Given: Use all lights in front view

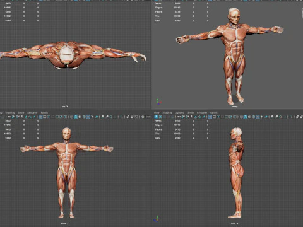Looking at the screenshot, I should 92,117.
